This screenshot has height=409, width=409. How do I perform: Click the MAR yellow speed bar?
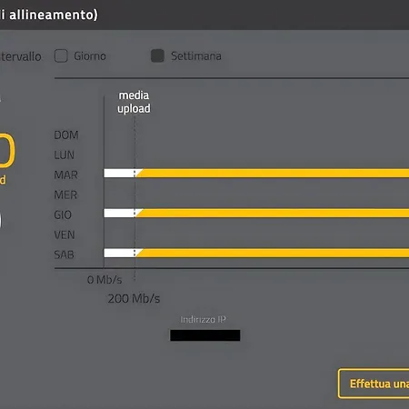273,174
